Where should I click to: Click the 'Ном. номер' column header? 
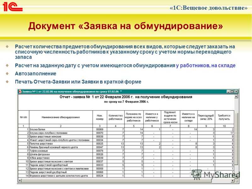(x=100, y=117)
